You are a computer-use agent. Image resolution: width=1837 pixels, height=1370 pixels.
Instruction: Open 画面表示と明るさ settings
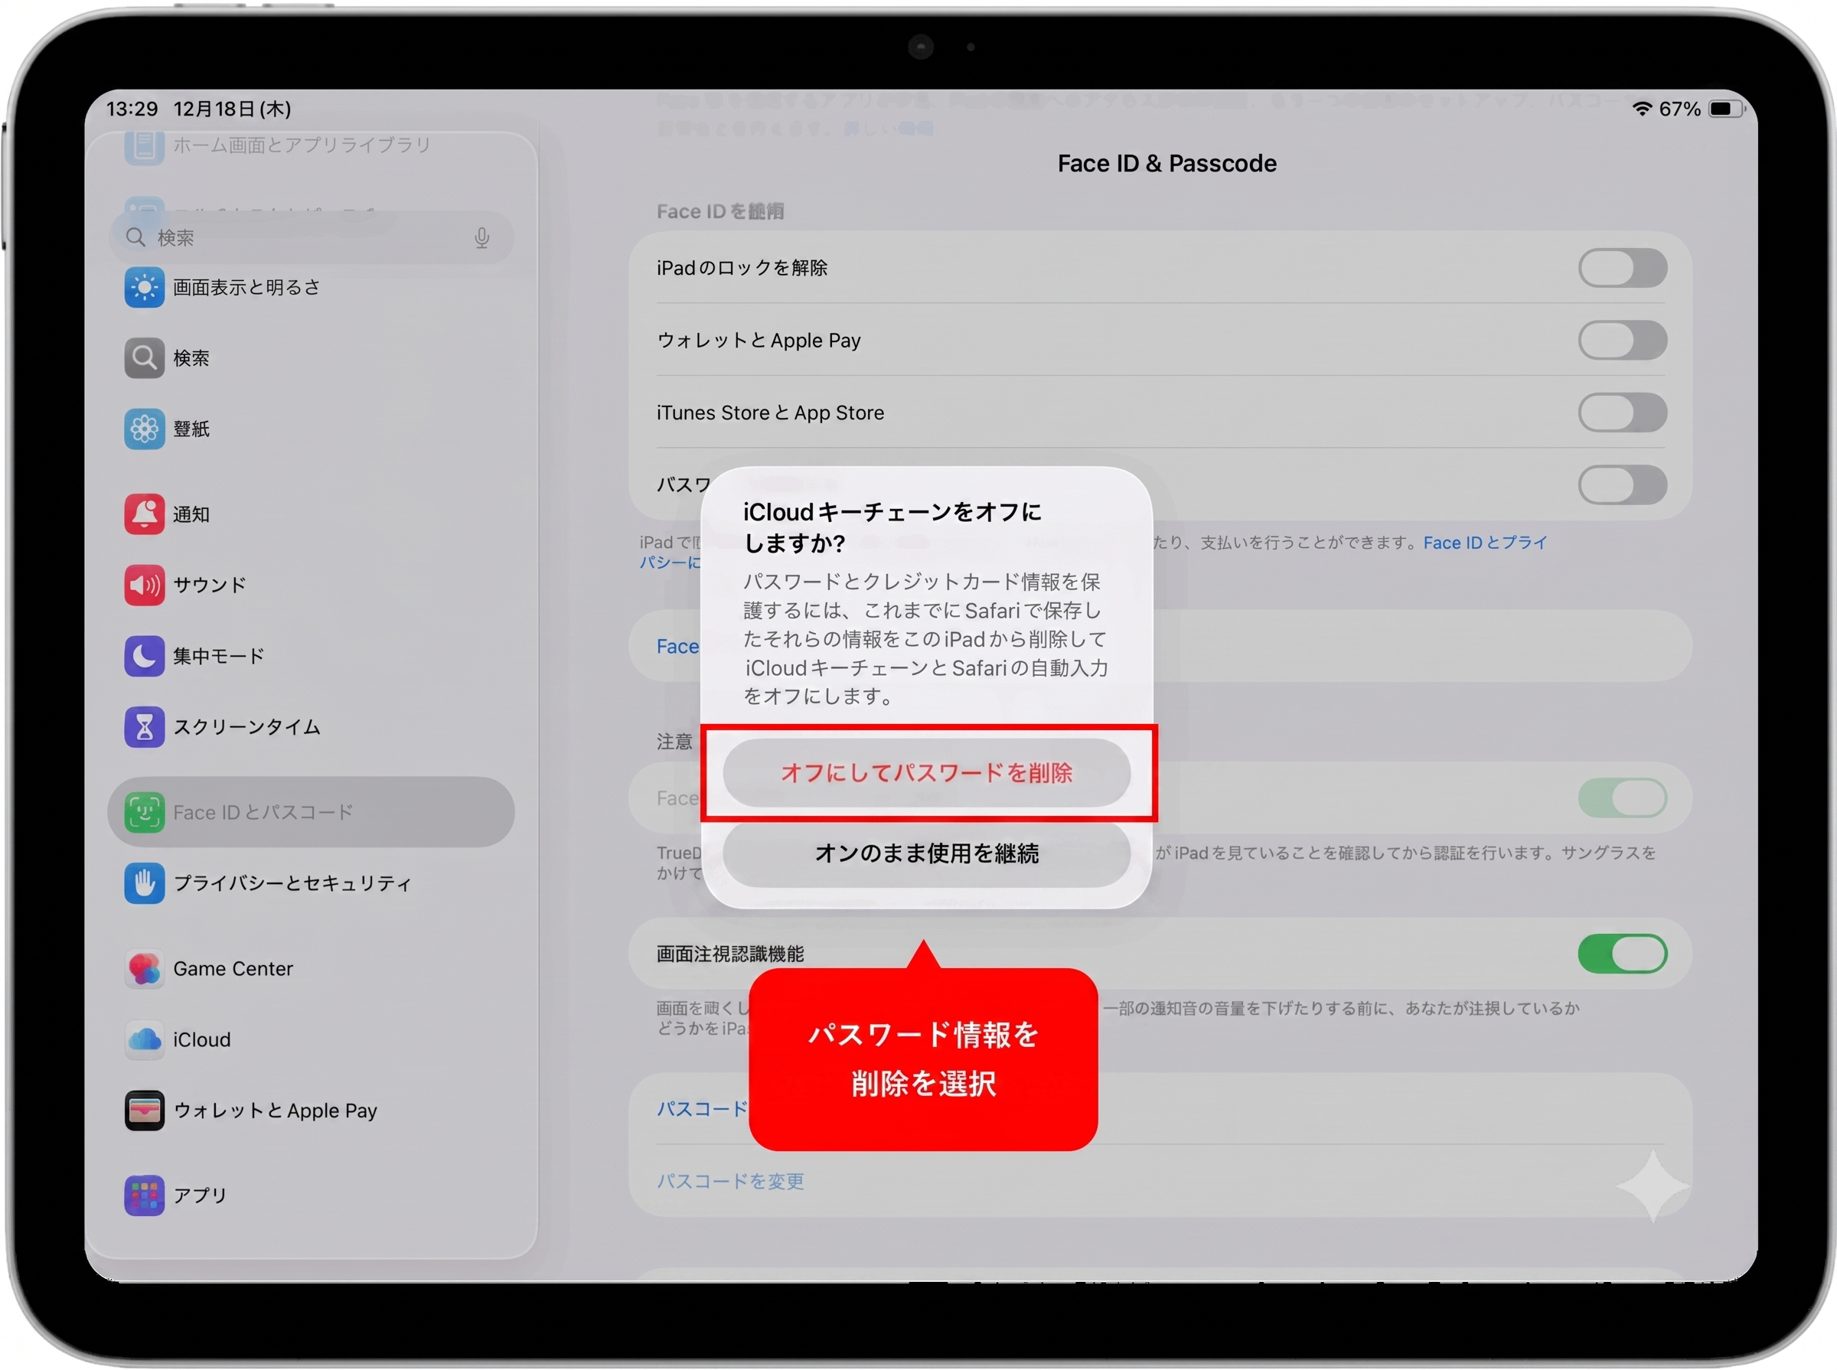pos(311,288)
